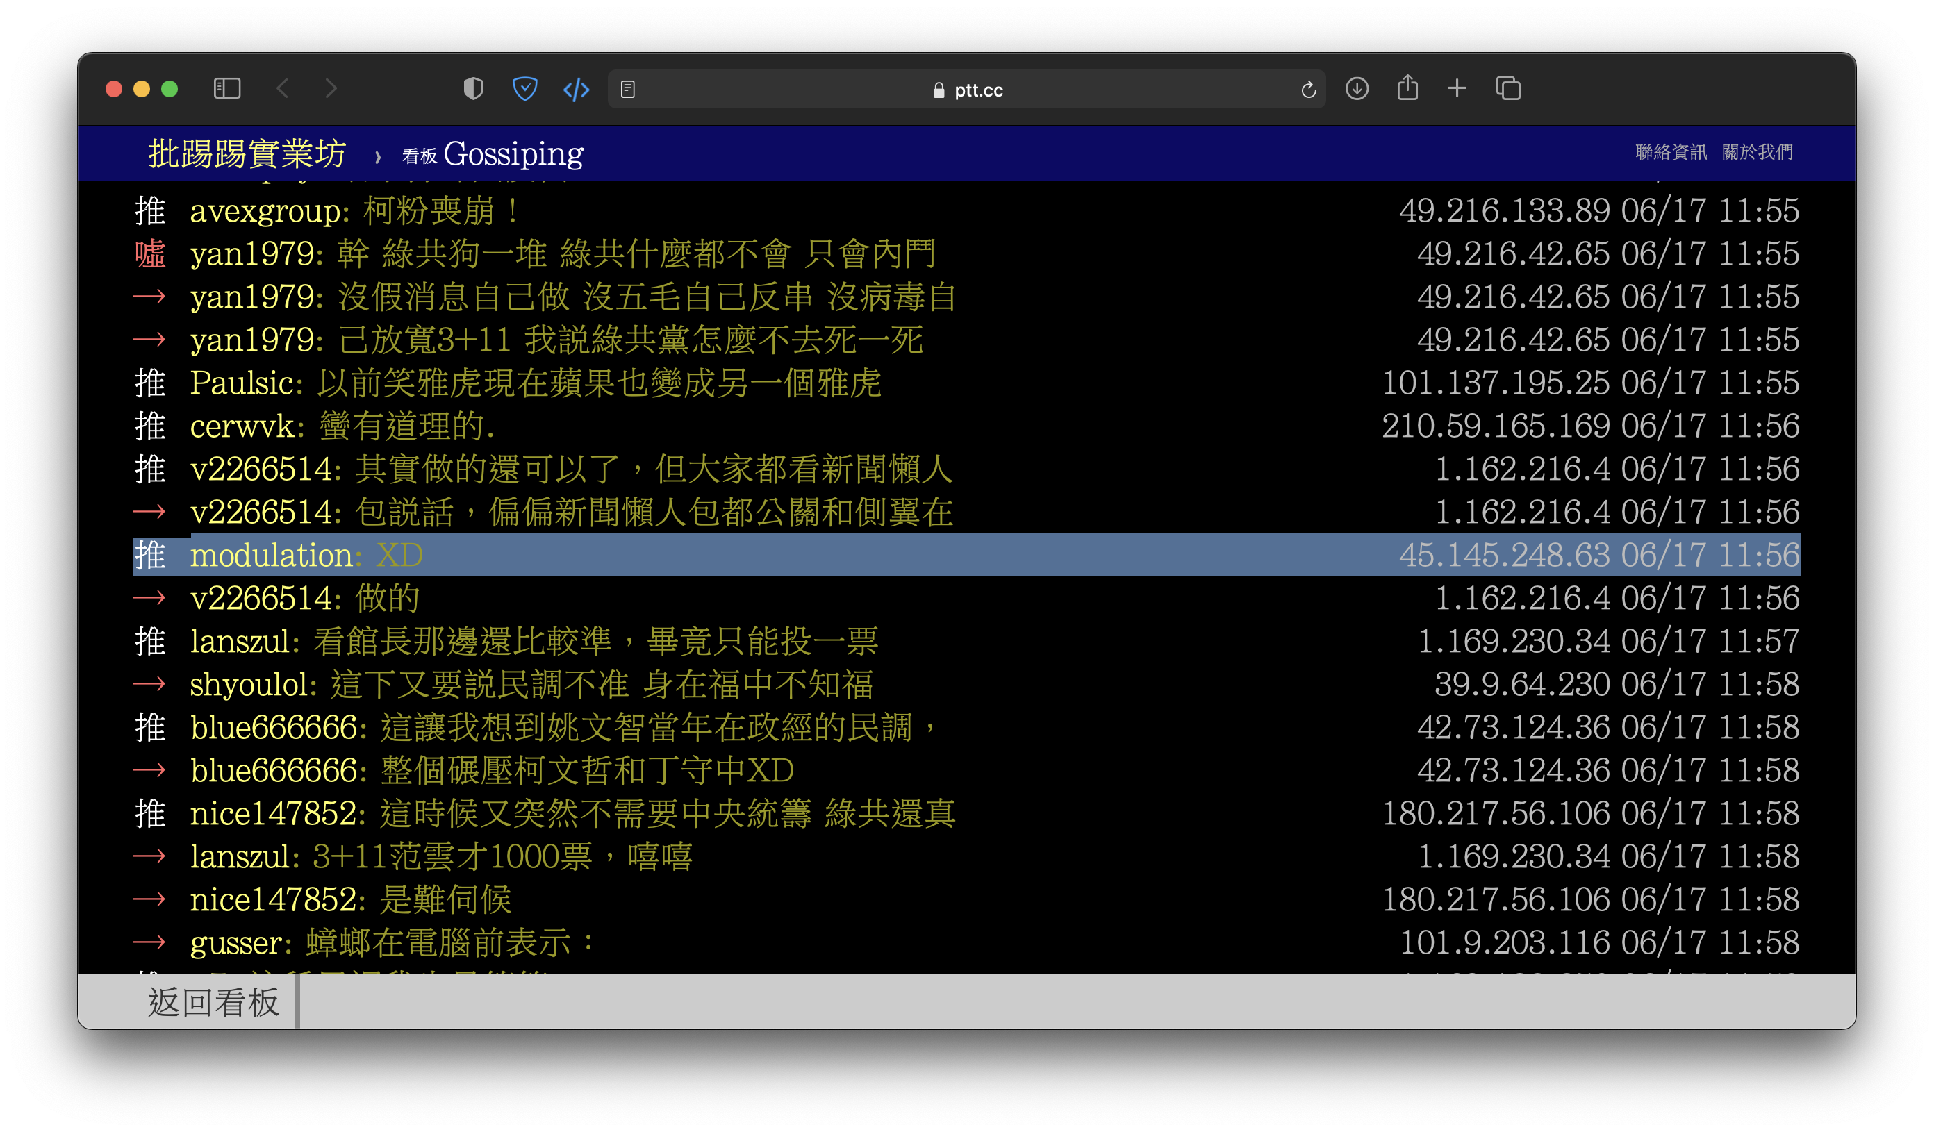Image resolution: width=1934 pixels, height=1132 pixels.
Task: Open the 聯絡資訊 link
Action: click(x=1670, y=152)
